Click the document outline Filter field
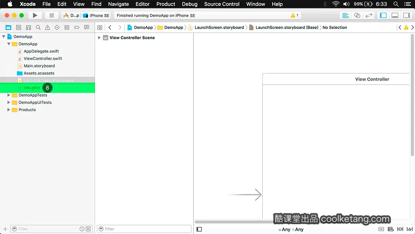415x234 pixels. click(x=144, y=229)
